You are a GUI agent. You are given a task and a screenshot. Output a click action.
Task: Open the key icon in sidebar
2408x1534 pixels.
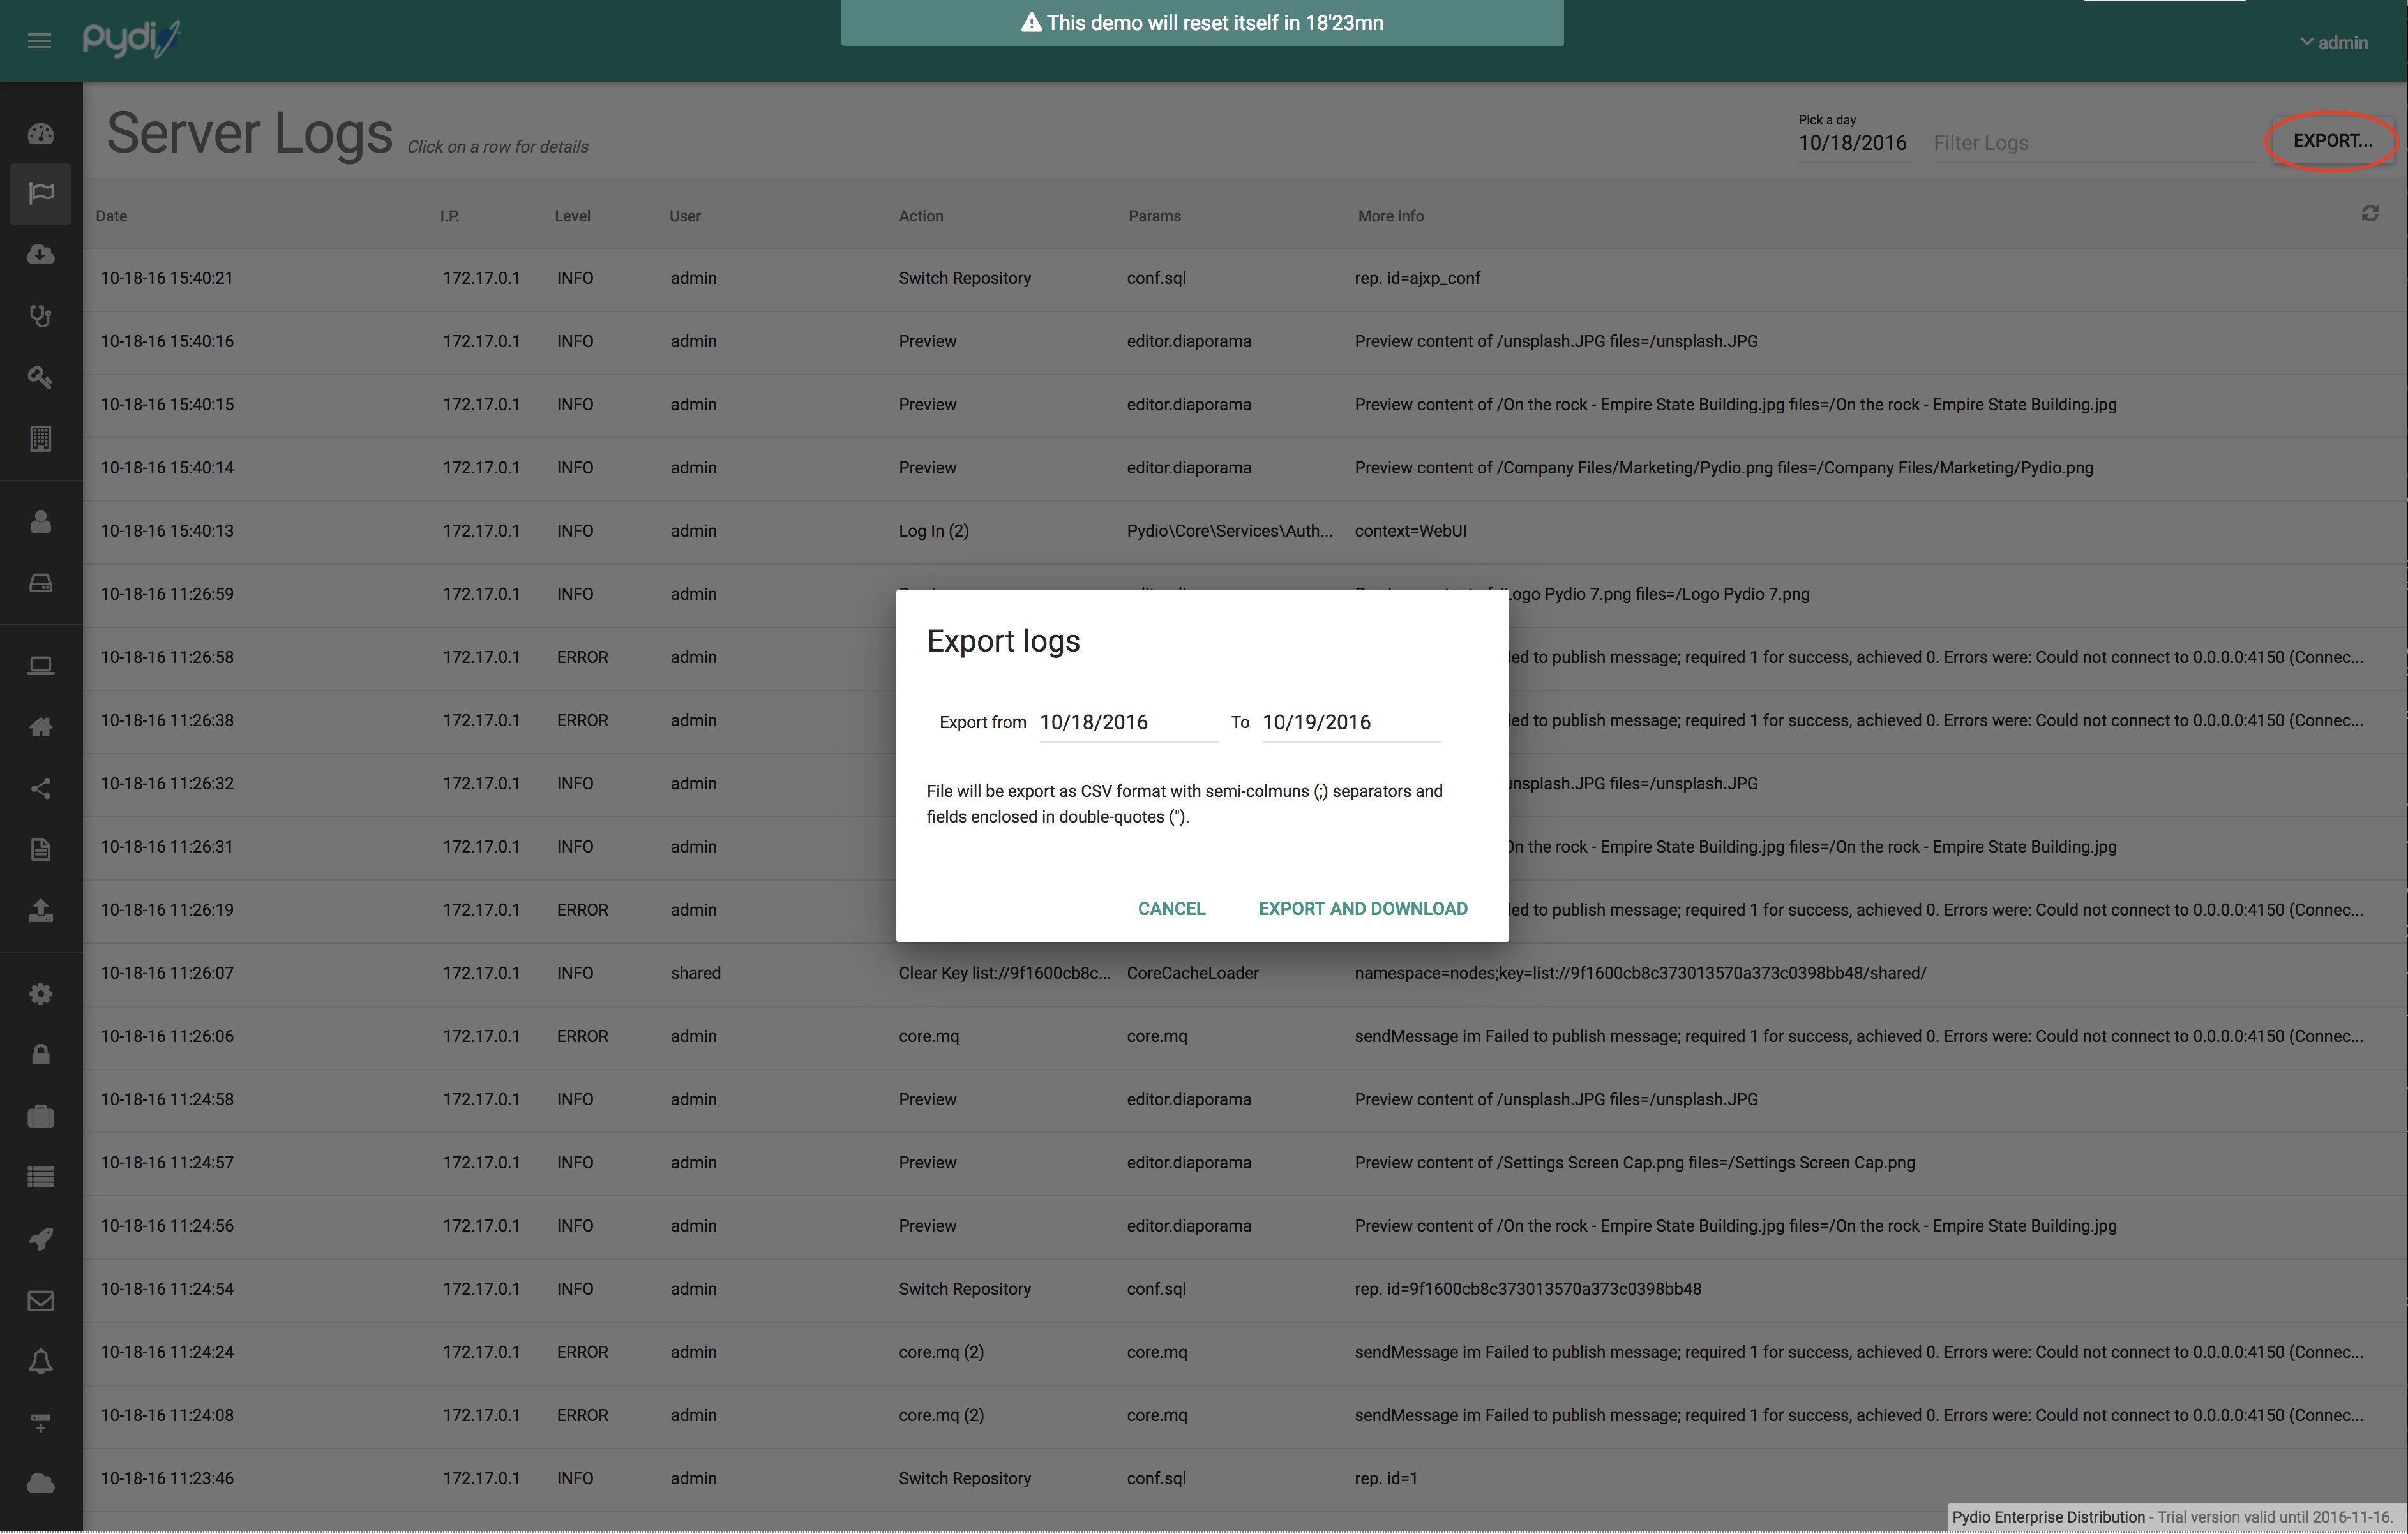(x=41, y=378)
